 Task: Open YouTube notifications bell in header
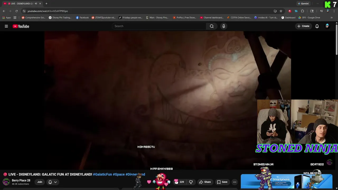coord(317,26)
